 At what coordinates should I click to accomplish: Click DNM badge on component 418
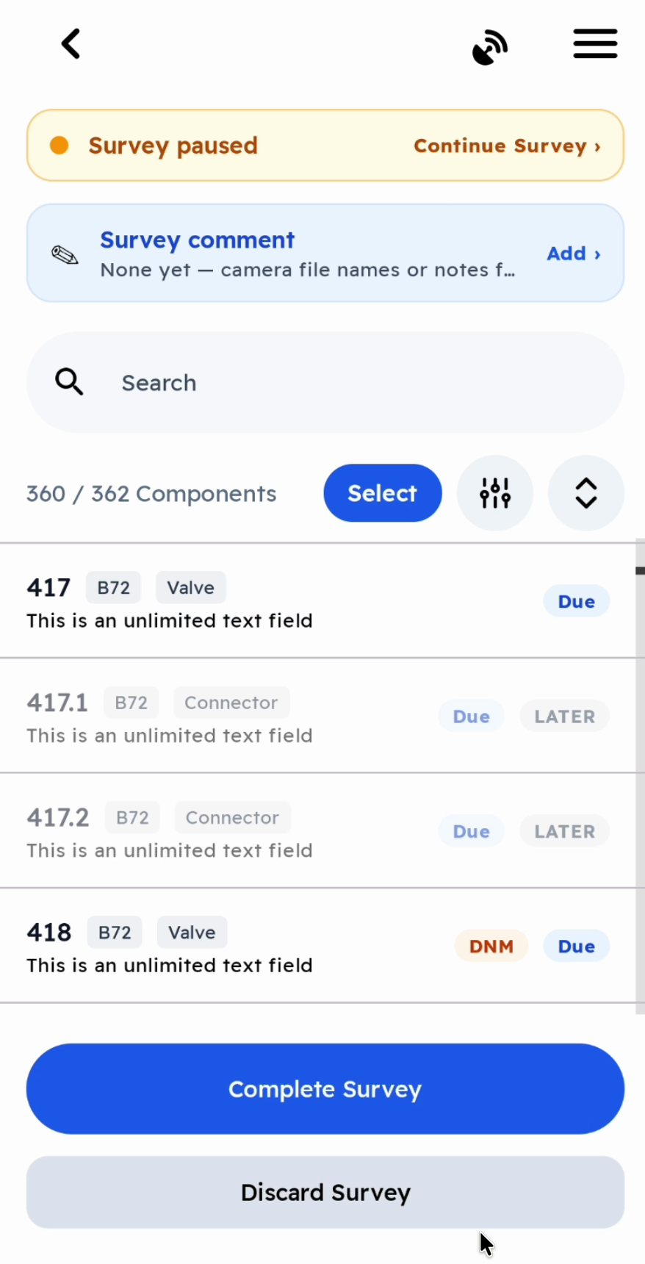(x=491, y=947)
